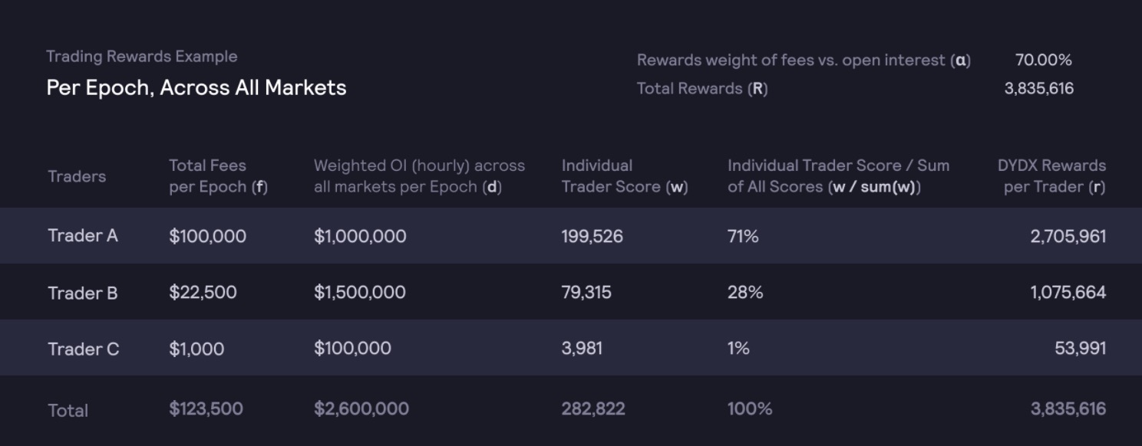Click Trader A's $100,000 fees cell
The height and width of the screenshot is (446, 1142).
[208, 236]
